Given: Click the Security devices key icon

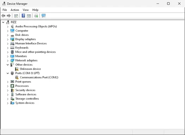Looking at the screenshot, I should click(x=12, y=90).
